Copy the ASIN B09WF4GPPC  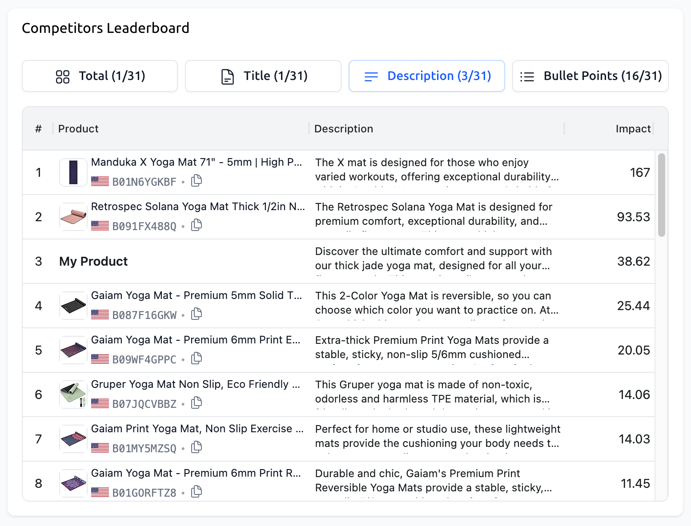pos(196,359)
